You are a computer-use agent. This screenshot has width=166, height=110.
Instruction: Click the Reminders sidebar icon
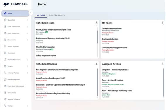(x=5, y=53)
